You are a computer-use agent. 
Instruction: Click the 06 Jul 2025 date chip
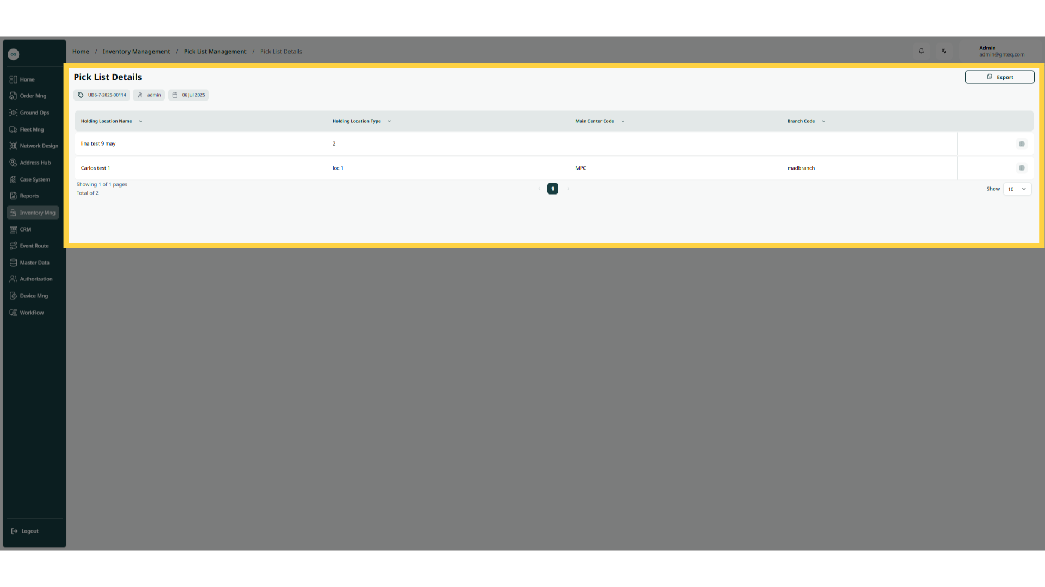(x=188, y=95)
